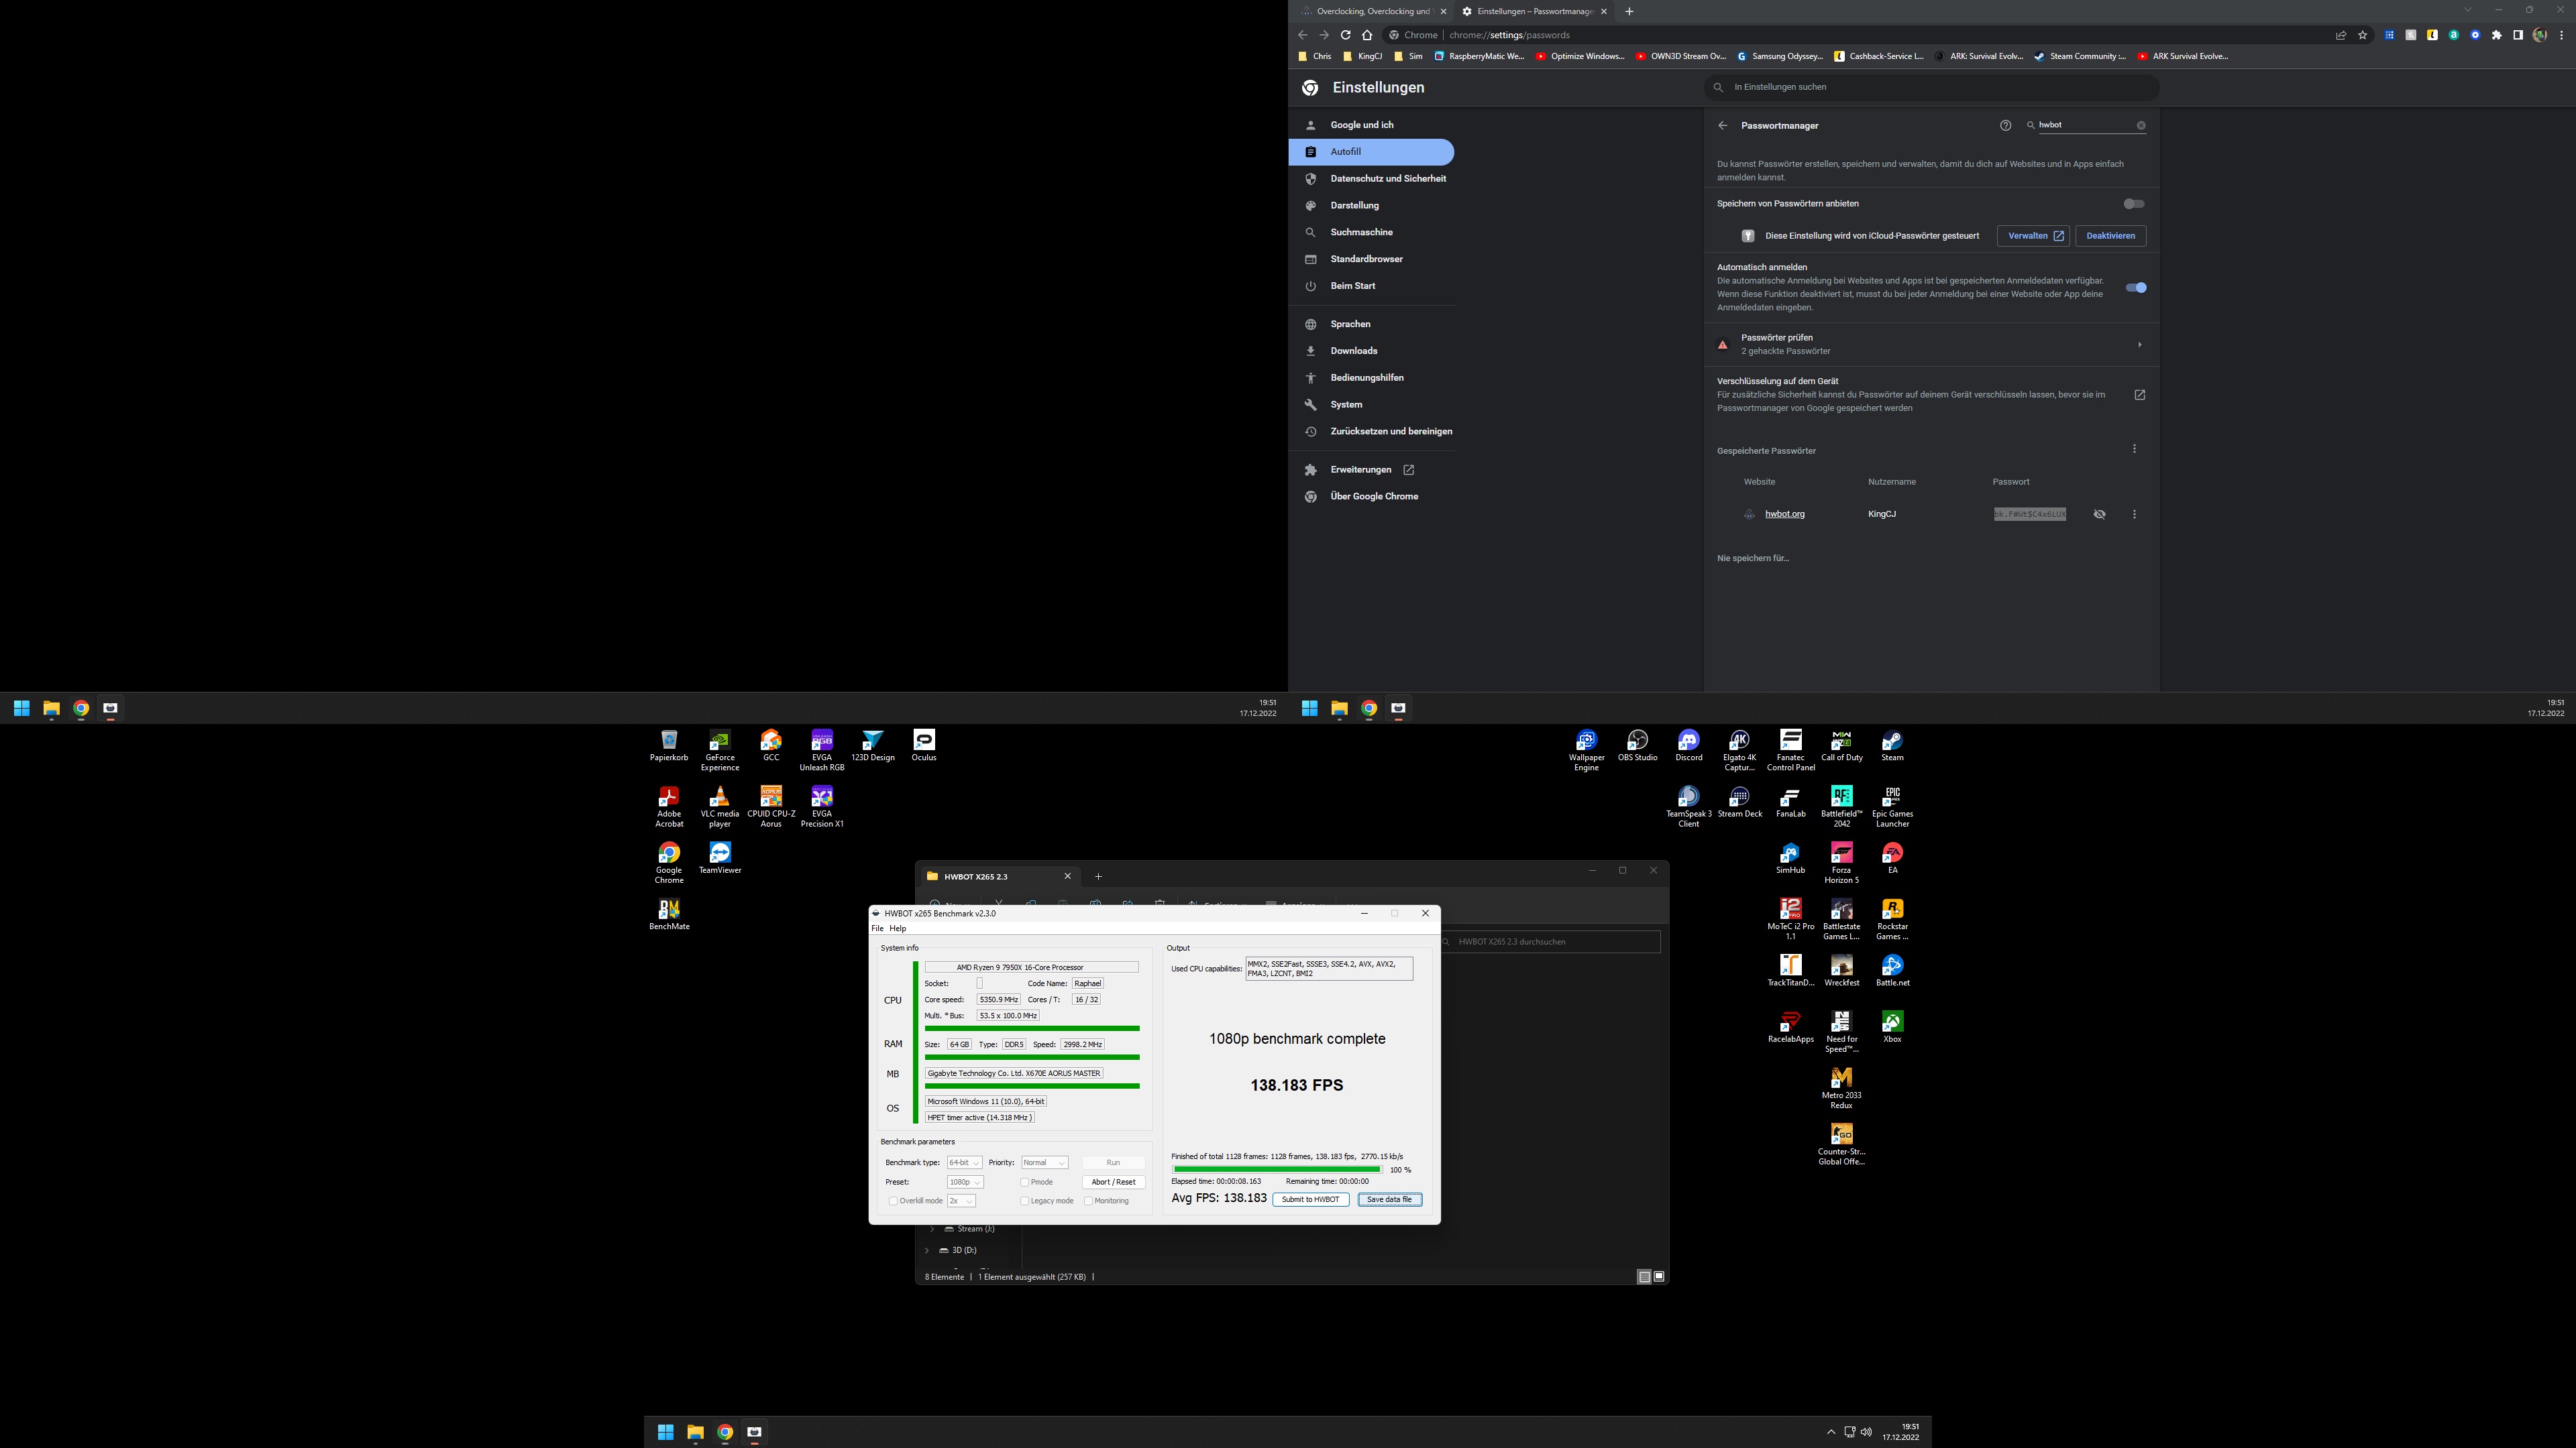Open Steam desktop icon
Viewport: 2576px width, 1448px height.
(1893, 745)
